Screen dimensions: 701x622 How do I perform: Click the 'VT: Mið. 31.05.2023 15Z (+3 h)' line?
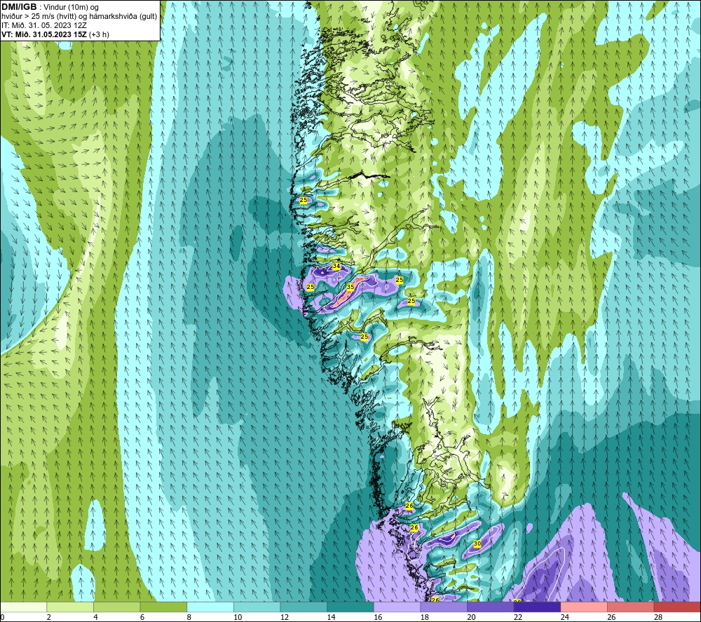(x=55, y=34)
